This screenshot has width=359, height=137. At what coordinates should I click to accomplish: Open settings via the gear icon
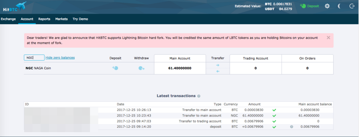click(x=327, y=6)
